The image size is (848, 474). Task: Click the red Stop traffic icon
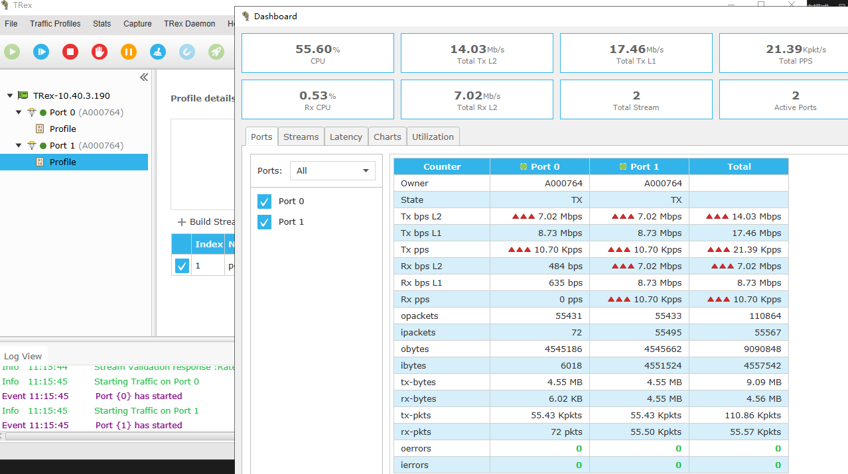[x=70, y=51]
